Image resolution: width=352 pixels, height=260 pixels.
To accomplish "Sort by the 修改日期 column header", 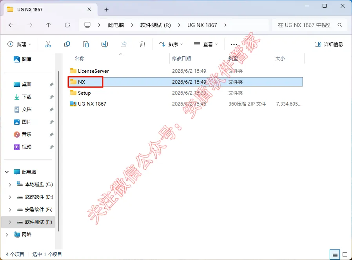I will 181,59.
